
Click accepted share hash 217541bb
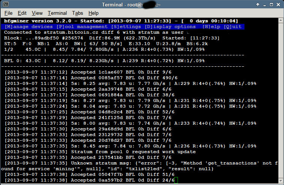[111, 158]
